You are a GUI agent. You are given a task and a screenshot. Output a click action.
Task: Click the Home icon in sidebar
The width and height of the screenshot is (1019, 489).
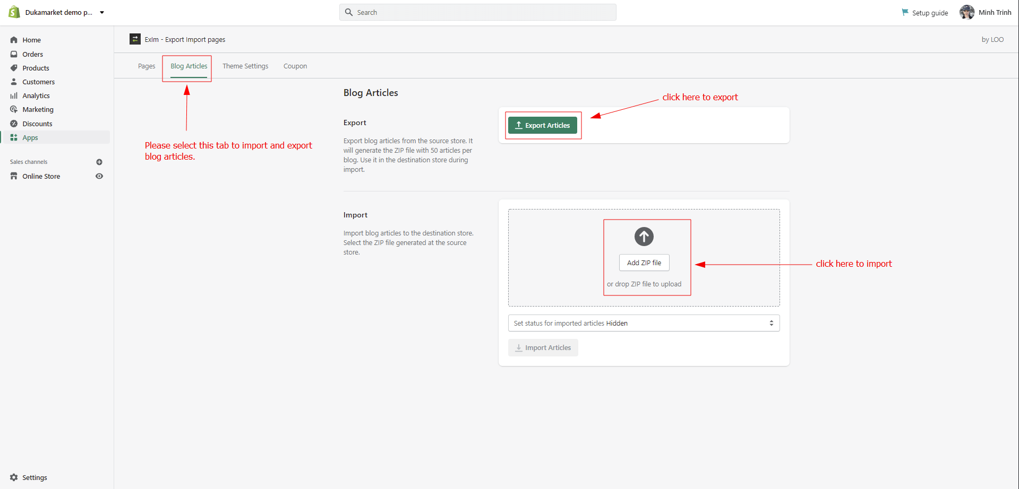(14, 40)
